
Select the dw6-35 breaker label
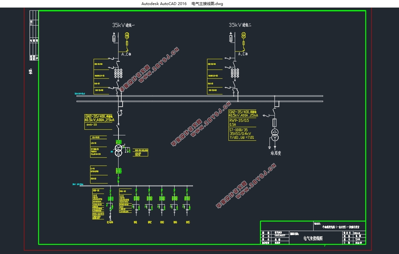pos(91,125)
